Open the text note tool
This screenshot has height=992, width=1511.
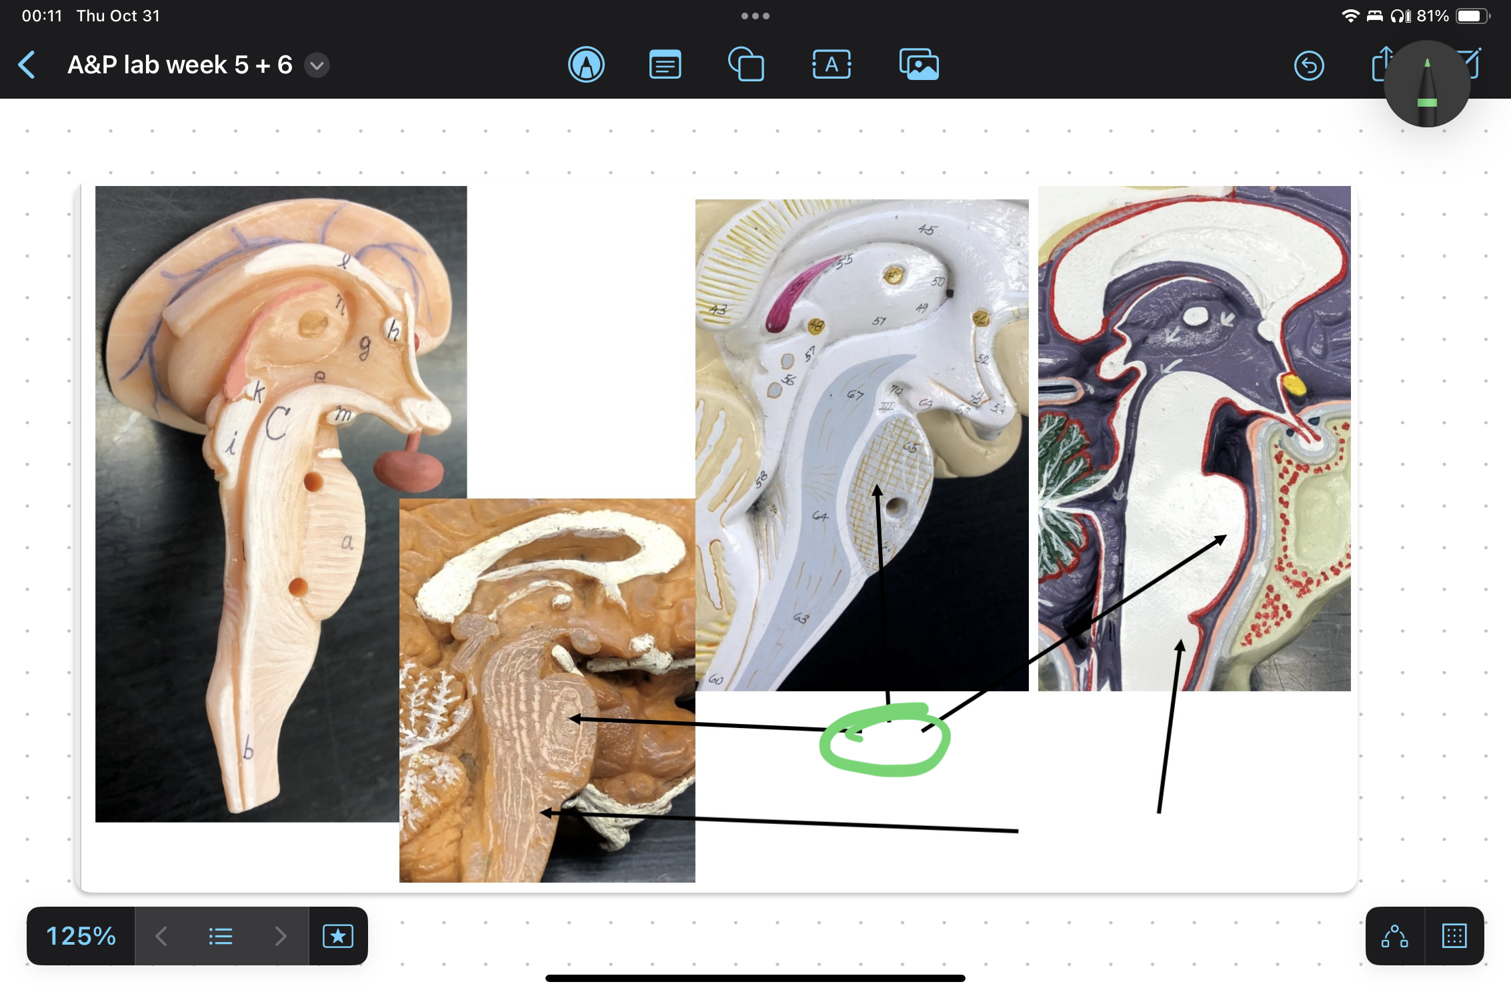[x=665, y=65]
